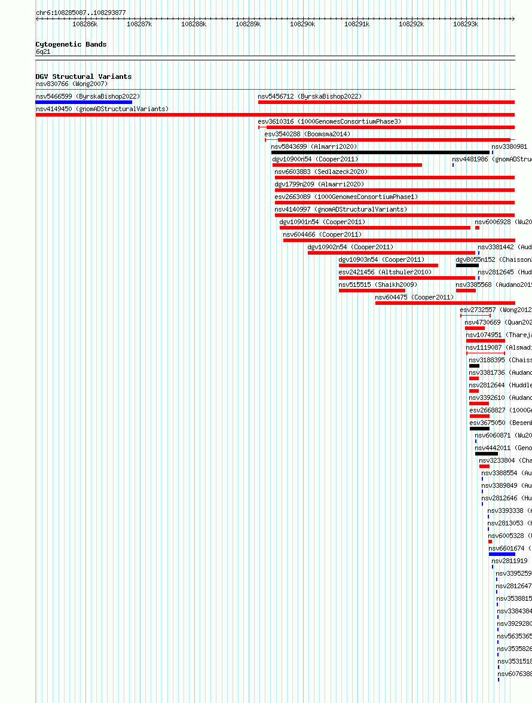Open the dgv10902n54 (Cooper2011) label

pos(350,247)
